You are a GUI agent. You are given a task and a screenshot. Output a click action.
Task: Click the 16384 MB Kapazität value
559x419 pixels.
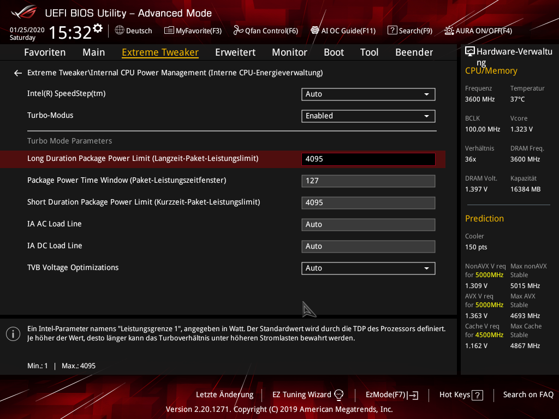click(x=525, y=189)
